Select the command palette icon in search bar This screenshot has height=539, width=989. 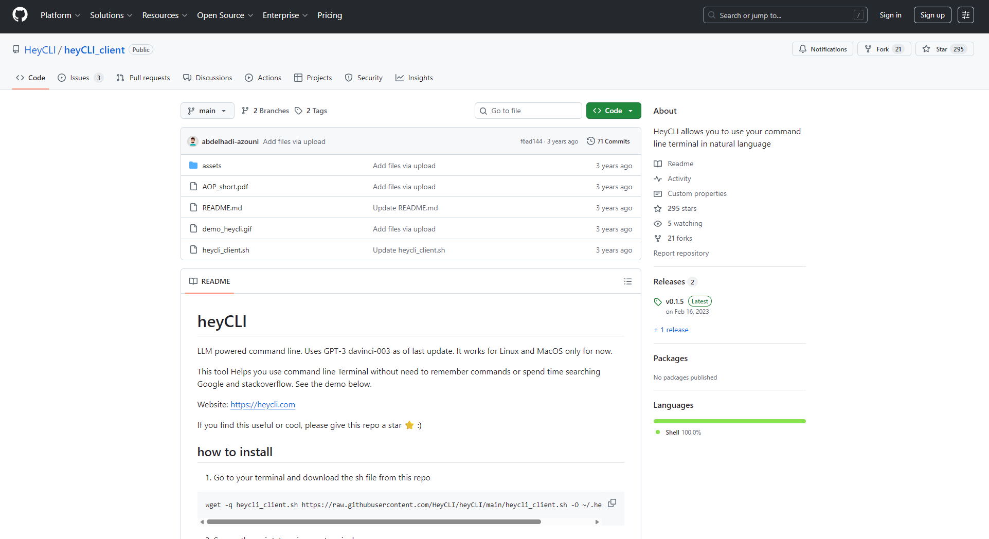pyautogui.click(x=858, y=15)
